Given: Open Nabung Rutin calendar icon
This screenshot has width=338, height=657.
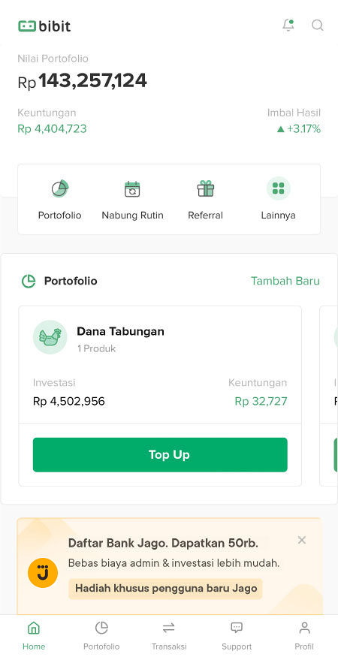Looking at the screenshot, I should point(132,189).
